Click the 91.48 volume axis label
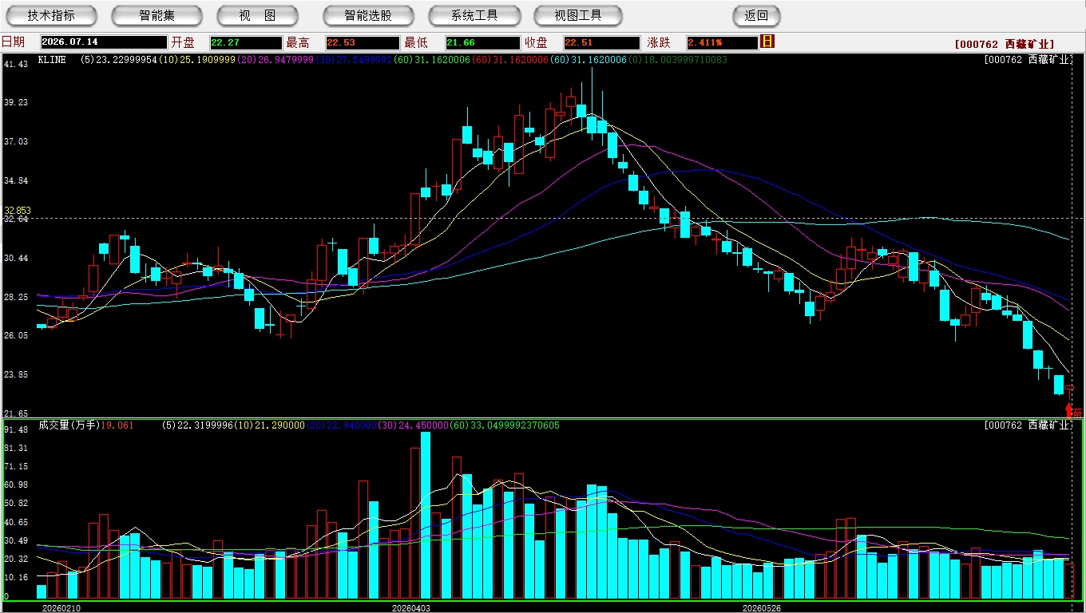 [16, 429]
